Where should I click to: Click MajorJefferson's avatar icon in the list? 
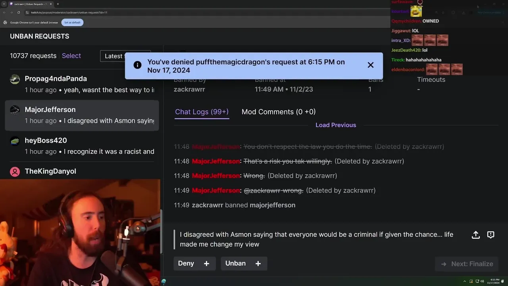[x=15, y=110]
